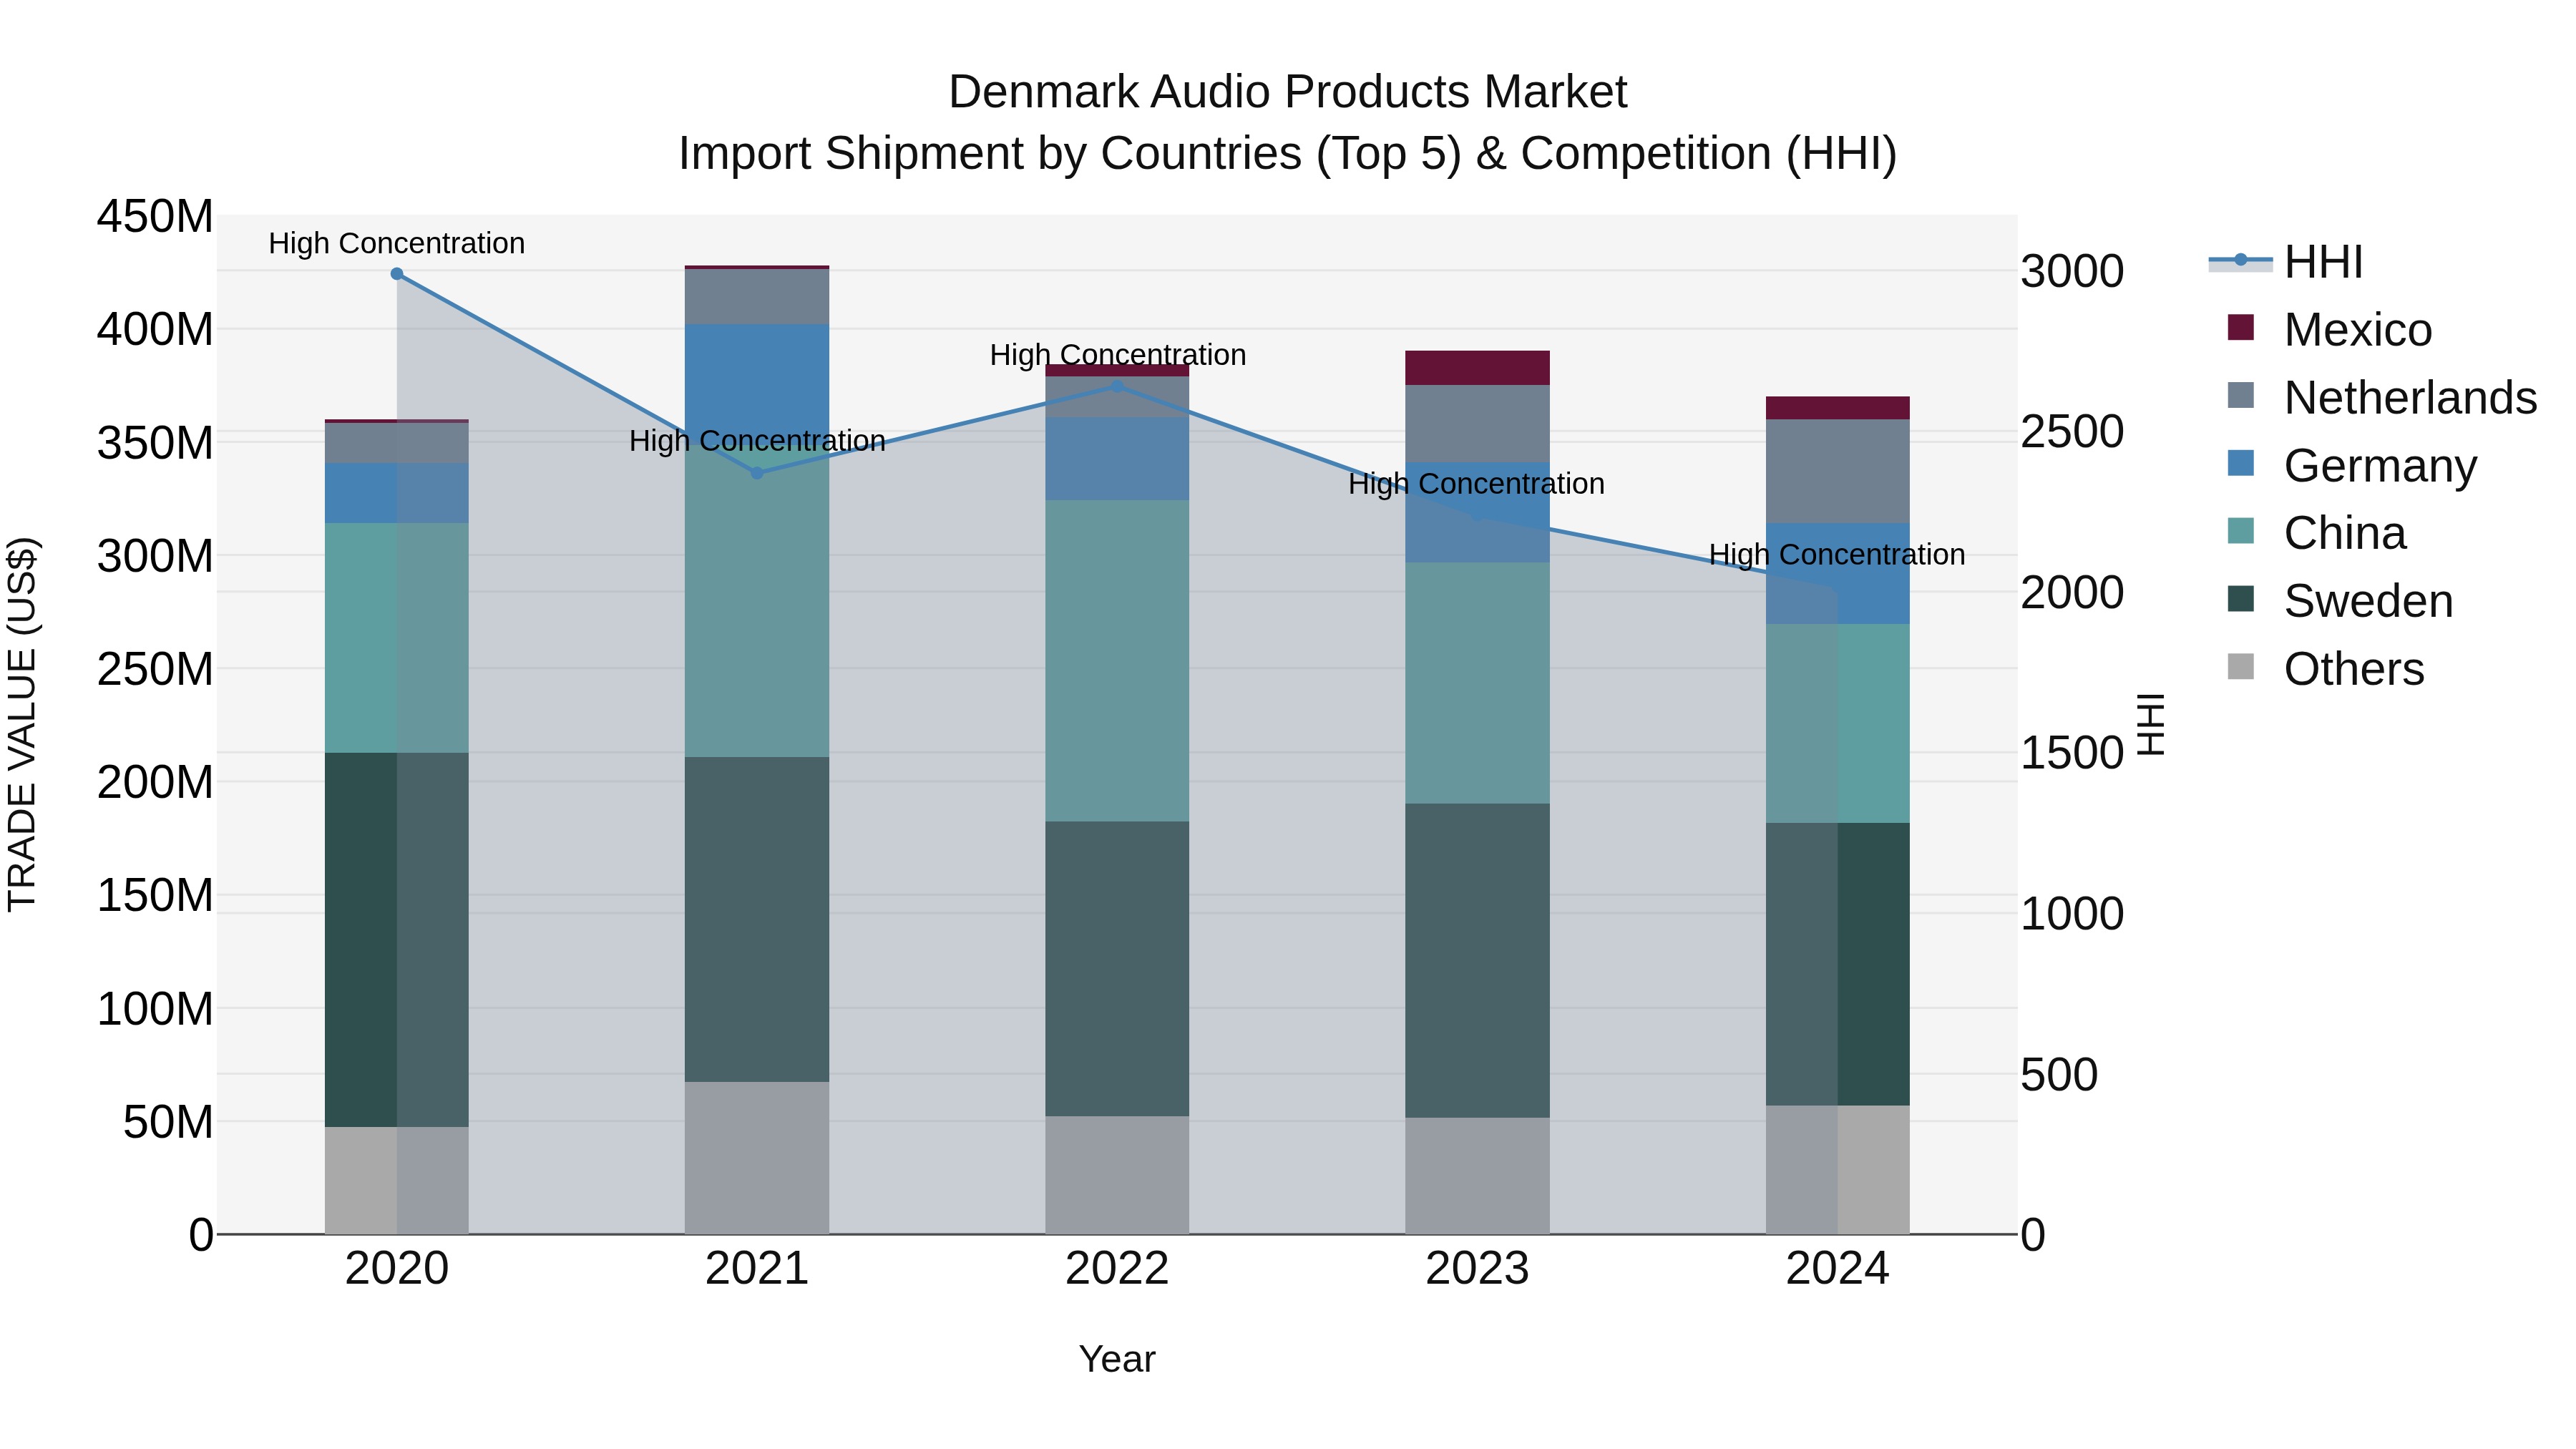Click the Netherlands segment of the 2021 bar
Screen dimensions: 2576x1449
[757, 297]
